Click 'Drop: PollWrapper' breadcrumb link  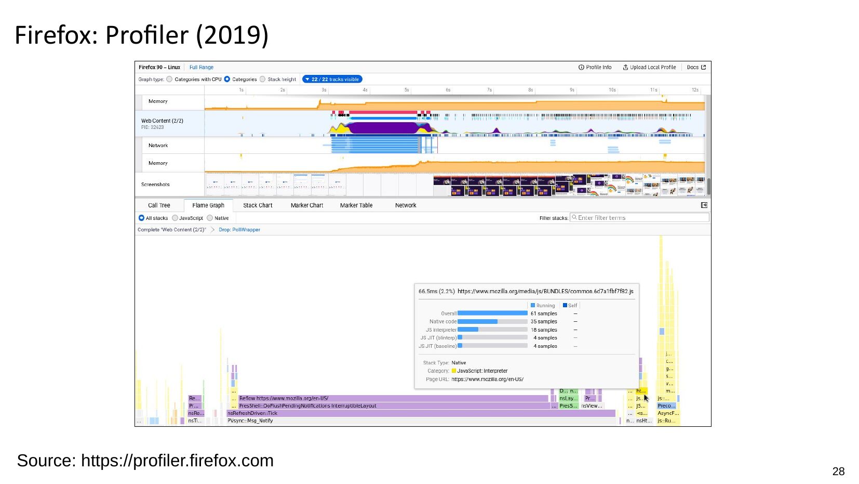239,230
